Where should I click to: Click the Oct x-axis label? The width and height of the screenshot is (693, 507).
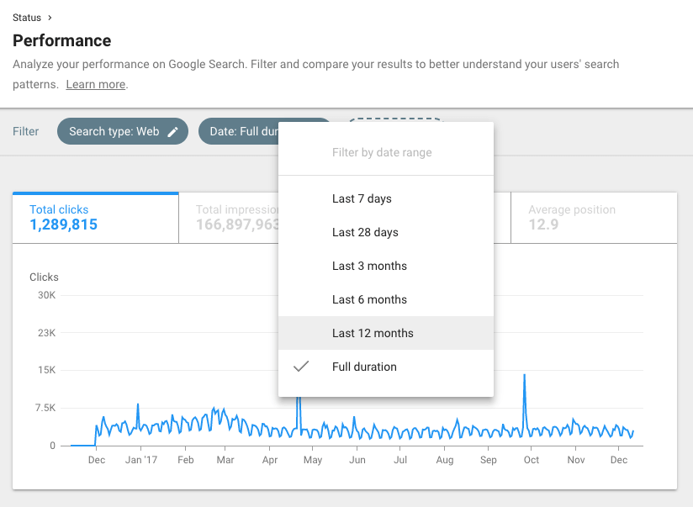(532, 460)
